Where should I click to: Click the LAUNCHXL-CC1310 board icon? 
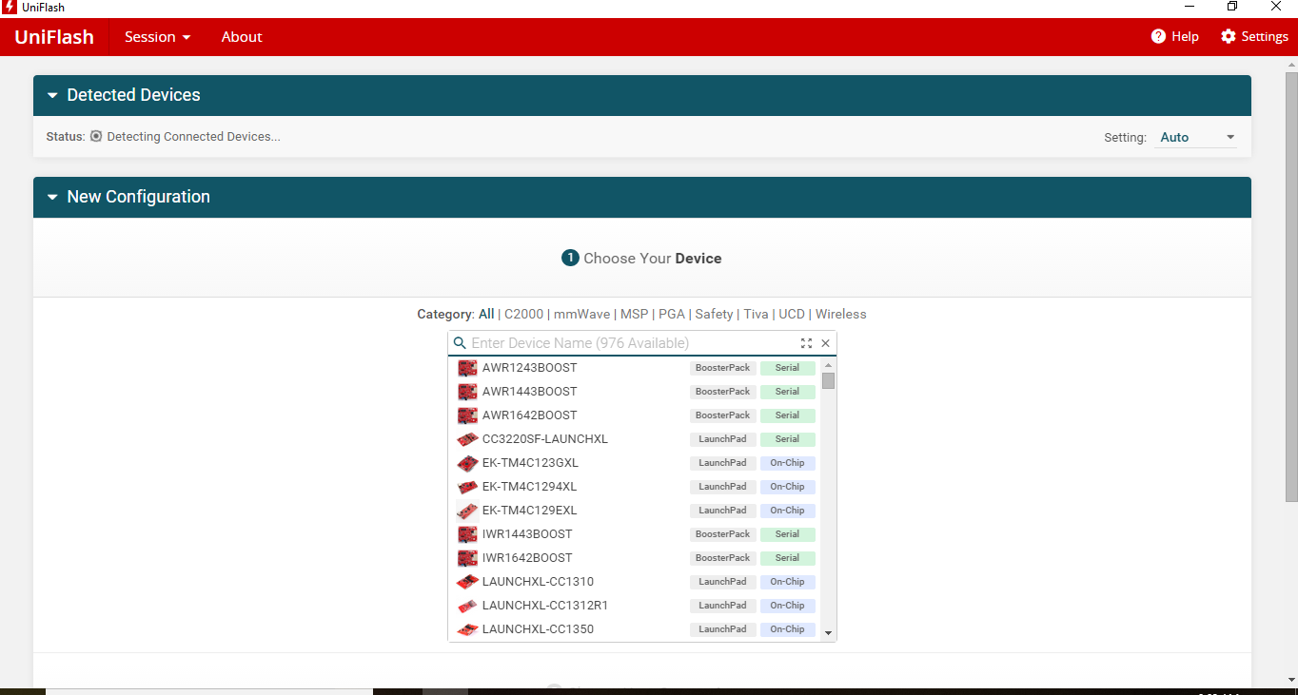coord(467,582)
